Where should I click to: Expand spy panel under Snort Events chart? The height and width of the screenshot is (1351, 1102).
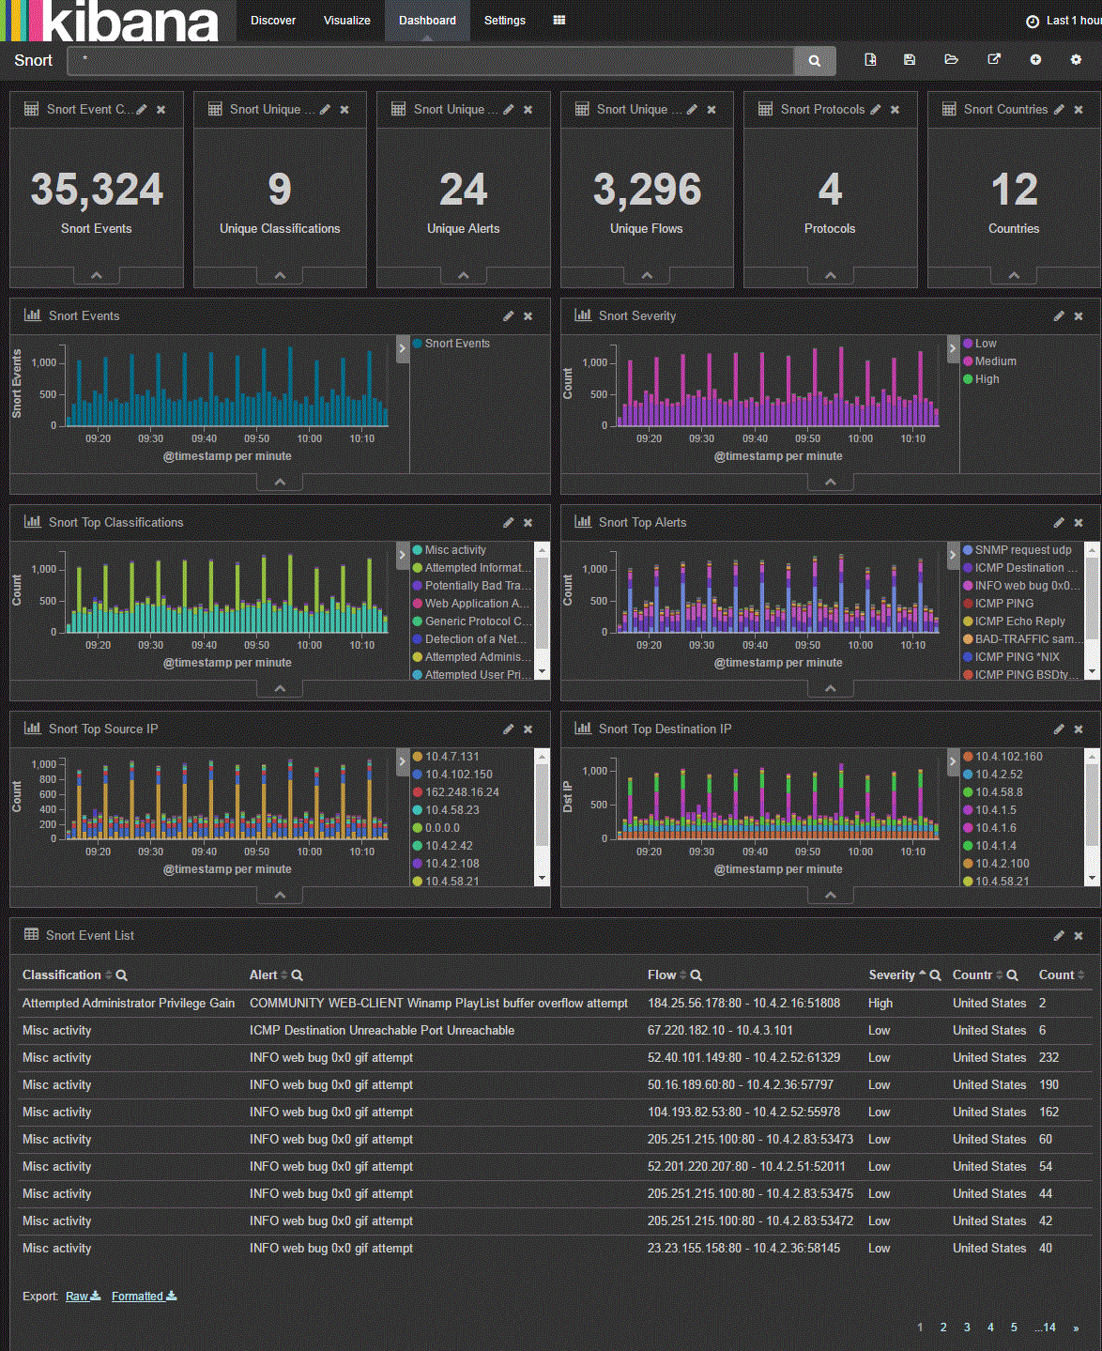point(280,482)
